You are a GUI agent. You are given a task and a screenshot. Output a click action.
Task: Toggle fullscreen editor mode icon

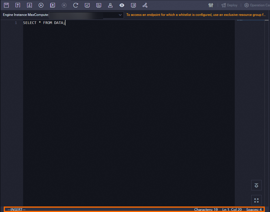point(256,200)
